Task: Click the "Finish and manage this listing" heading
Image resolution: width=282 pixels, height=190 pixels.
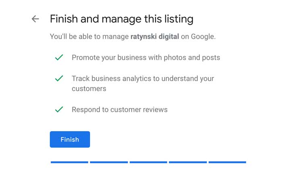Action: 121,19
